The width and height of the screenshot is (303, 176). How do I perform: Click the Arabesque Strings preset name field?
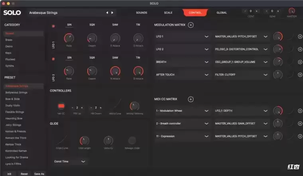point(66,13)
